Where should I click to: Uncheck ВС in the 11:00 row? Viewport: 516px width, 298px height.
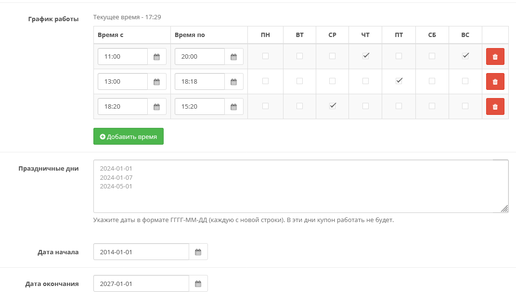pos(465,56)
